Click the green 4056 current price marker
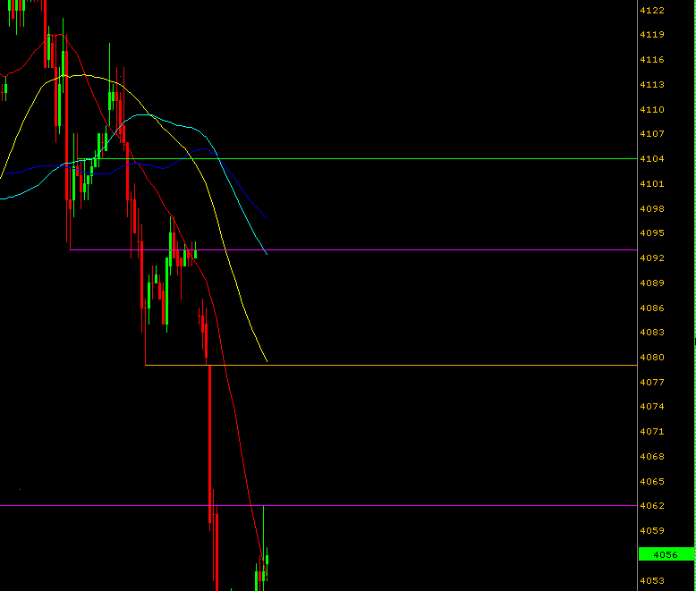 click(666, 554)
